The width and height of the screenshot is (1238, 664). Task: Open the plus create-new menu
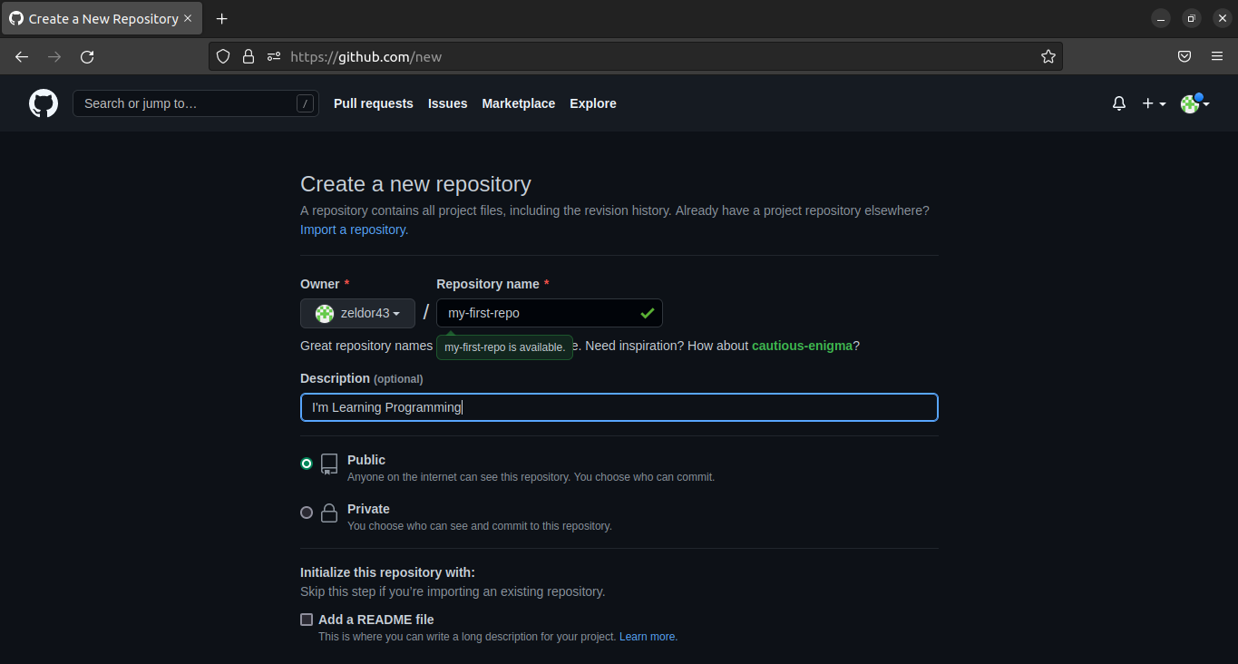1154,103
